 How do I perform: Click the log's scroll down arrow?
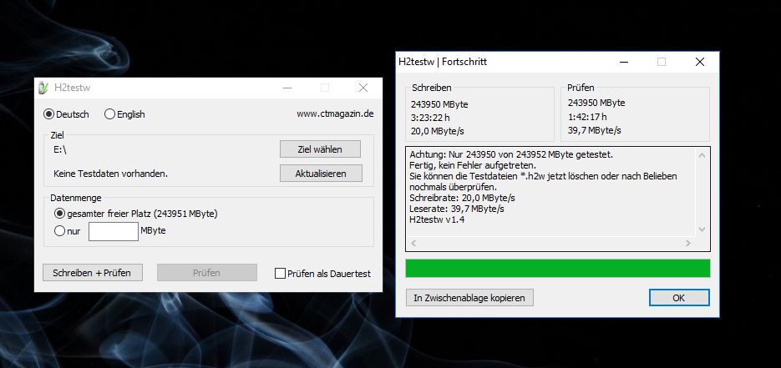coord(702,229)
